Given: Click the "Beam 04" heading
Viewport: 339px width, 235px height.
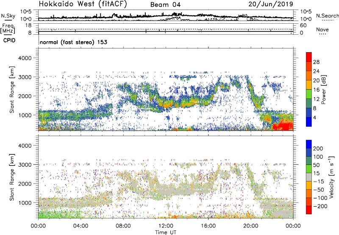Looking at the screenshot, I should pos(165,5).
